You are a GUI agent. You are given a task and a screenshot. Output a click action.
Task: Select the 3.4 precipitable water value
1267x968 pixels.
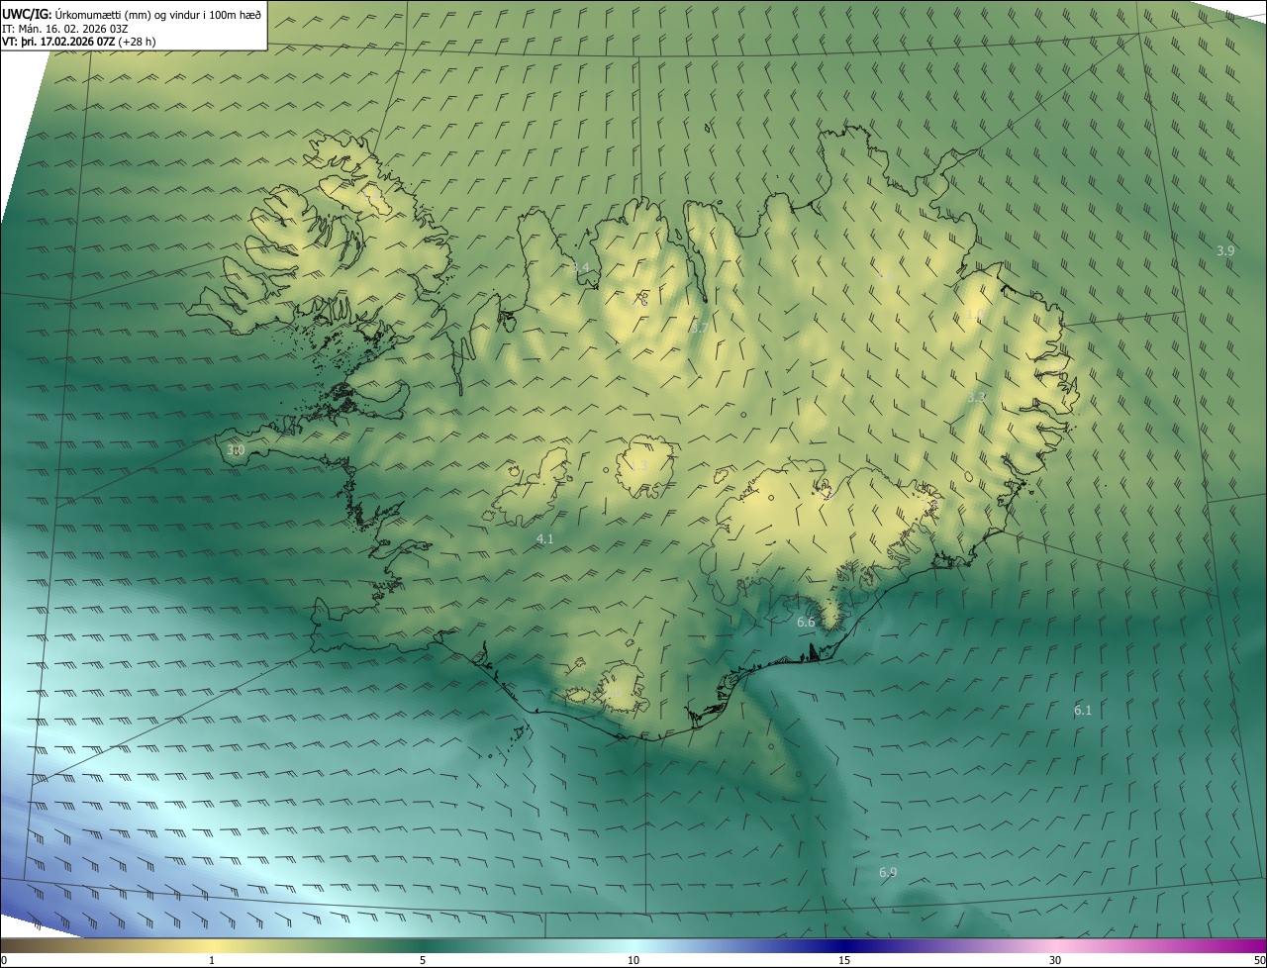click(x=580, y=268)
